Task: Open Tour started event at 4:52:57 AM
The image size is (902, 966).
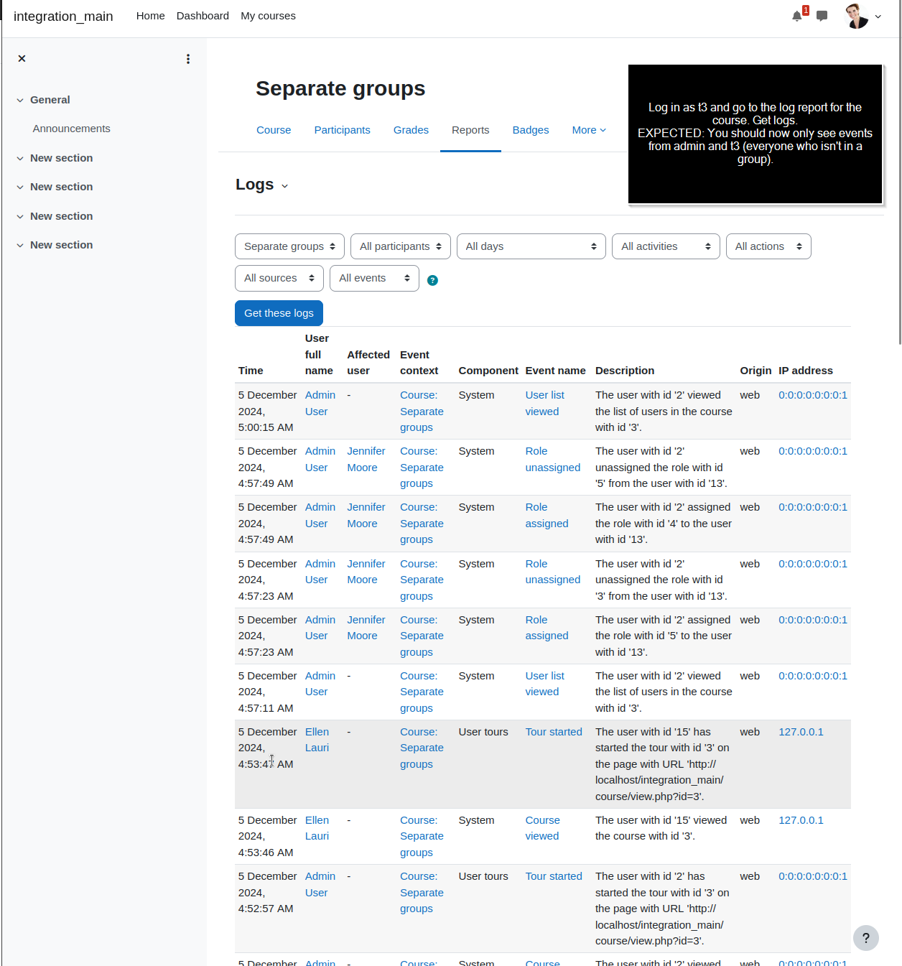Action: pos(554,876)
